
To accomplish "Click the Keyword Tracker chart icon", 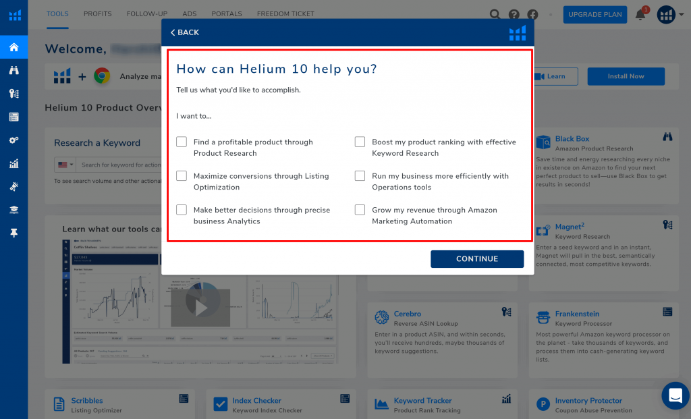I will tap(381, 404).
